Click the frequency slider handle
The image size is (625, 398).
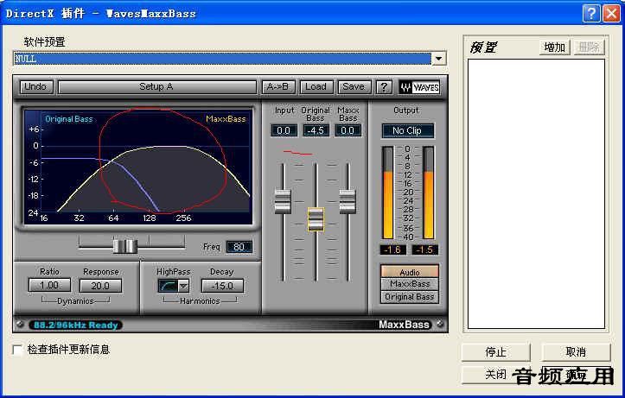[x=124, y=245]
